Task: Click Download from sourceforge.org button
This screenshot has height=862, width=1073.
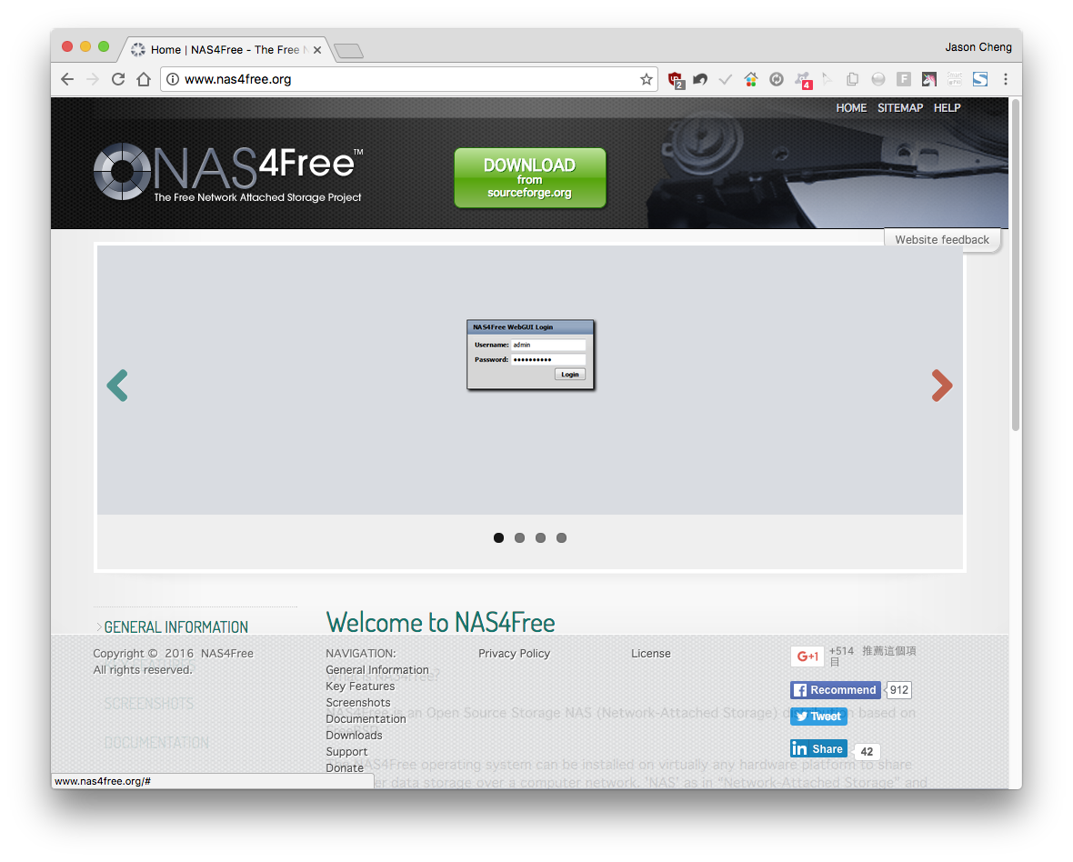Action: point(529,178)
